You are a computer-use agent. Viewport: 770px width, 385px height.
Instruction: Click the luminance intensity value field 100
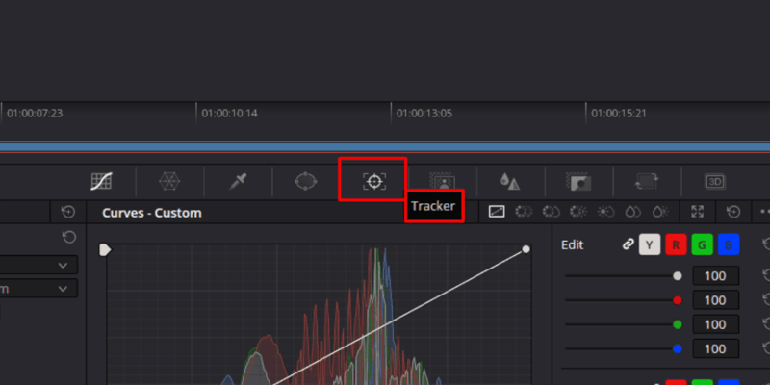(x=715, y=276)
